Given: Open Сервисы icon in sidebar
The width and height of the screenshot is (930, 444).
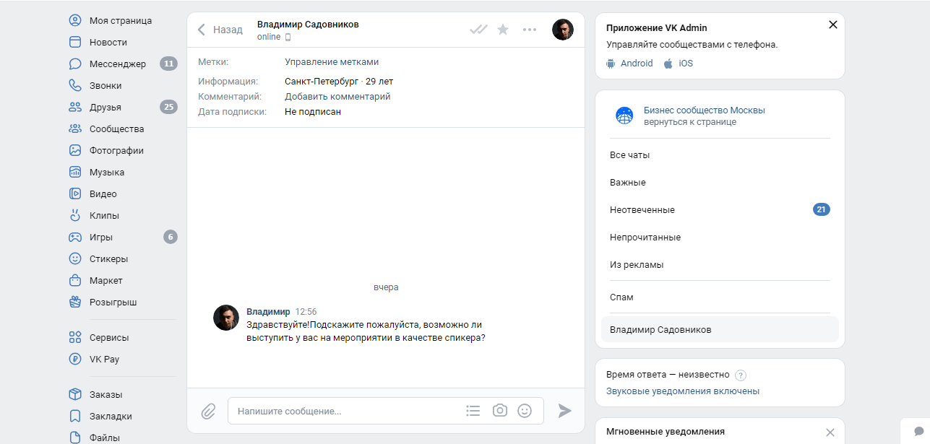Looking at the screenshot, I should coord(75,337).
